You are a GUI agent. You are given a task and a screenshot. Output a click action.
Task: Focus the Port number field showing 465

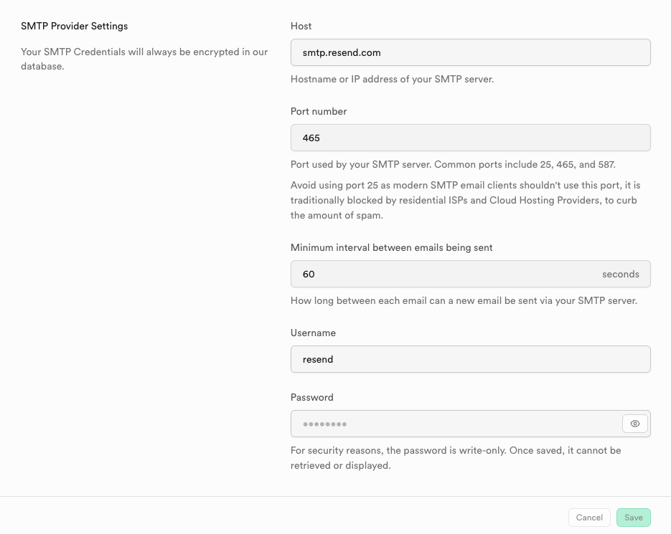[470, 138]
